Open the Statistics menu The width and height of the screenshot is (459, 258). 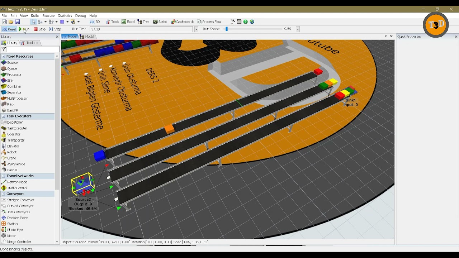click(x=65, y=16)
